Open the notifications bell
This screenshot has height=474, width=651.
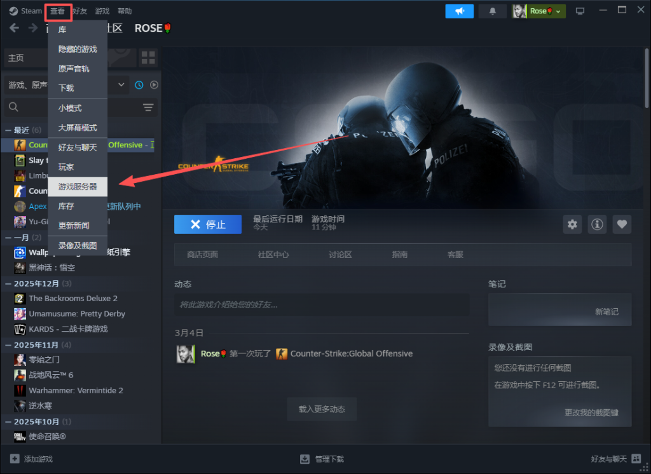tap(493, 11)
